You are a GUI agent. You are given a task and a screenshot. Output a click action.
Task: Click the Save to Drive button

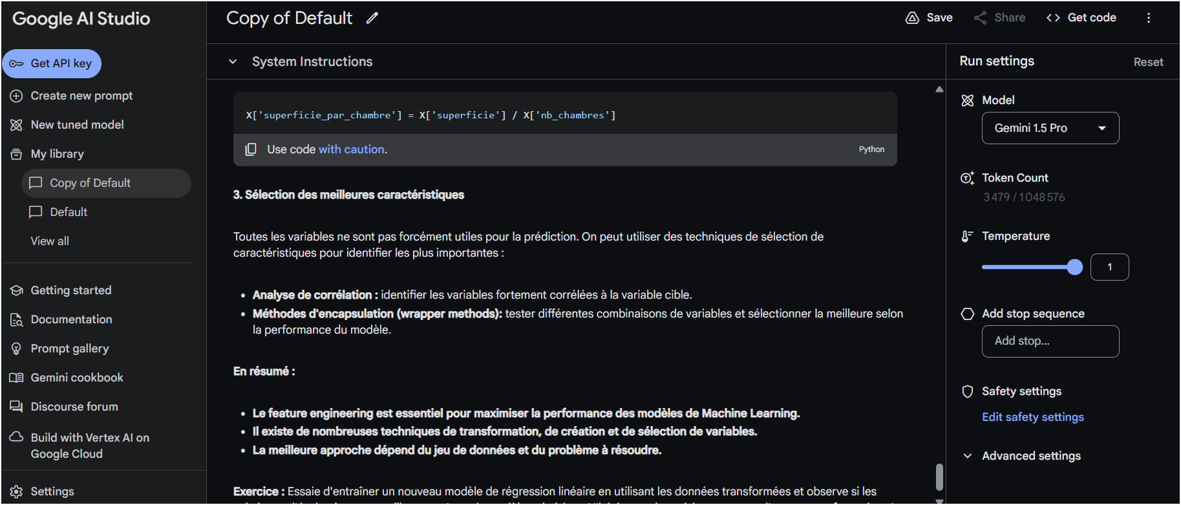[x=929, y=18]
